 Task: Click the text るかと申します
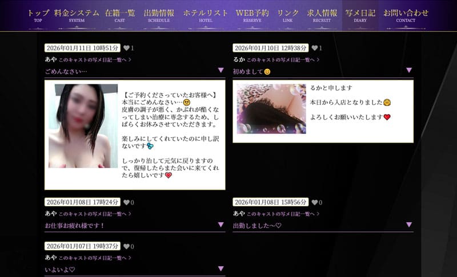pos(331,88)
